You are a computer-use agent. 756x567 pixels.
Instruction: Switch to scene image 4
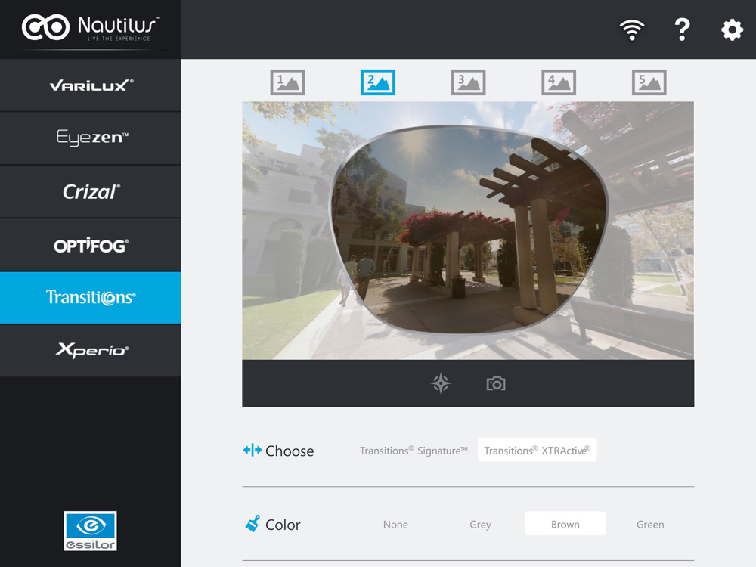point(559,82)
